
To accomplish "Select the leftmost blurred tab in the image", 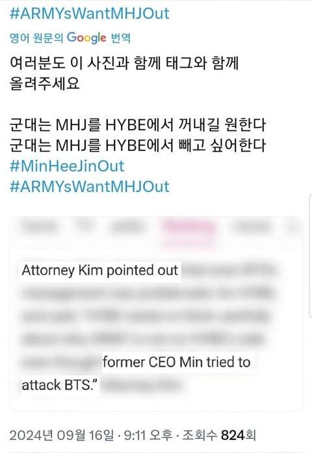I will (x=40, y=227).
